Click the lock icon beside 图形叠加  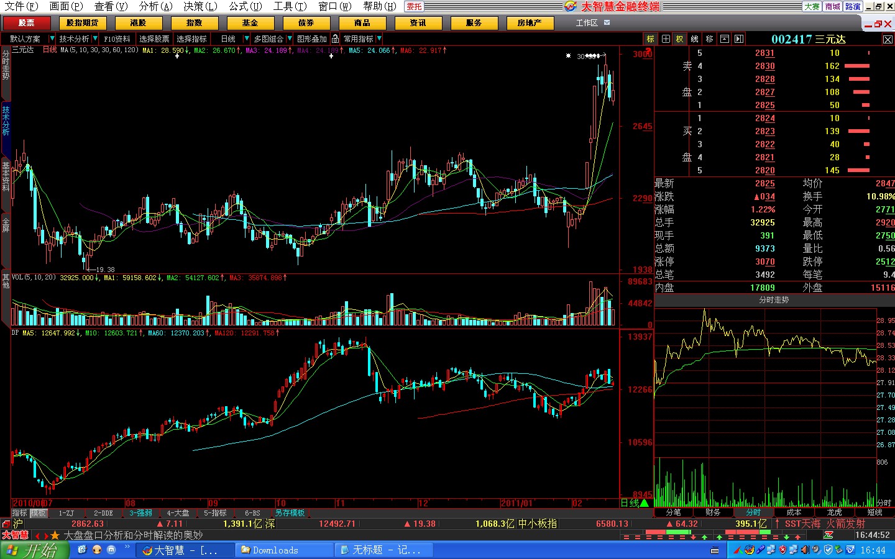(336, 39)
